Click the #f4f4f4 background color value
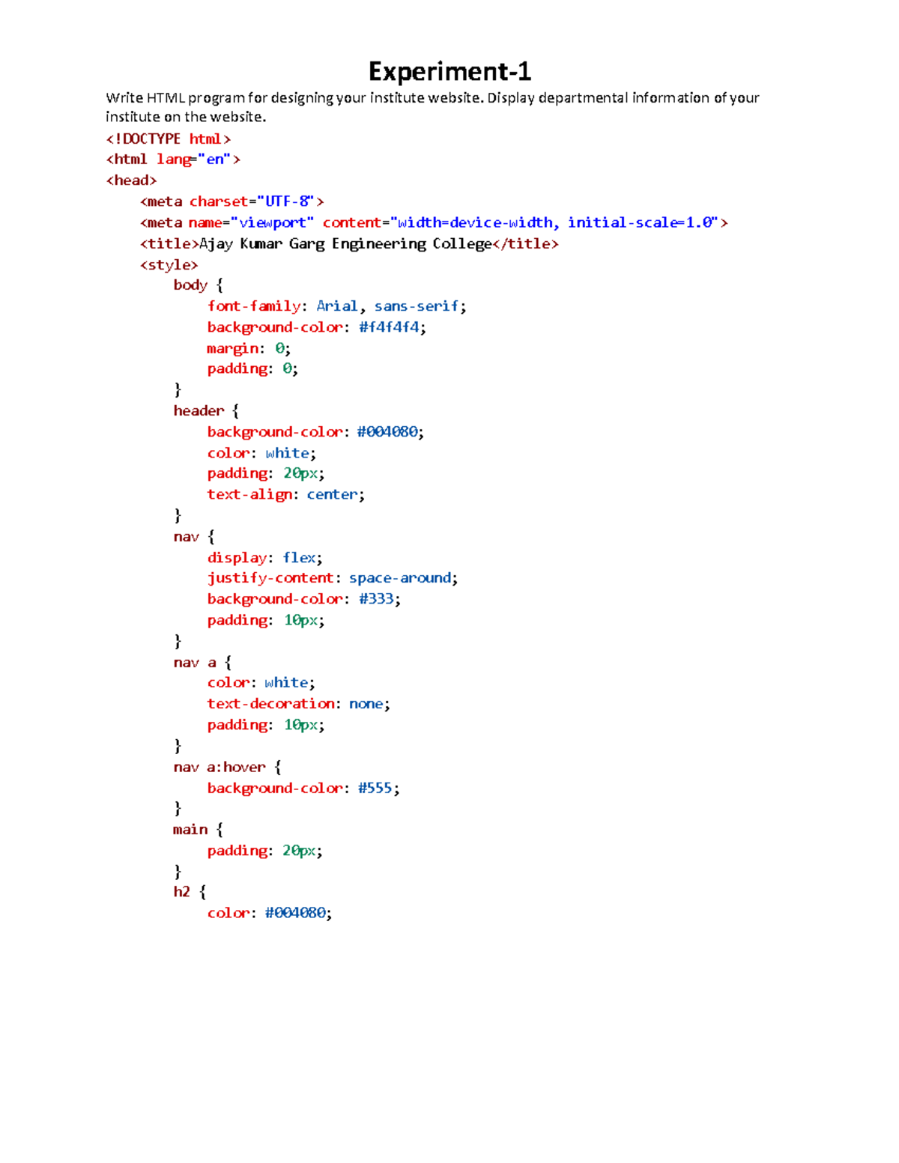 [389, 327]
